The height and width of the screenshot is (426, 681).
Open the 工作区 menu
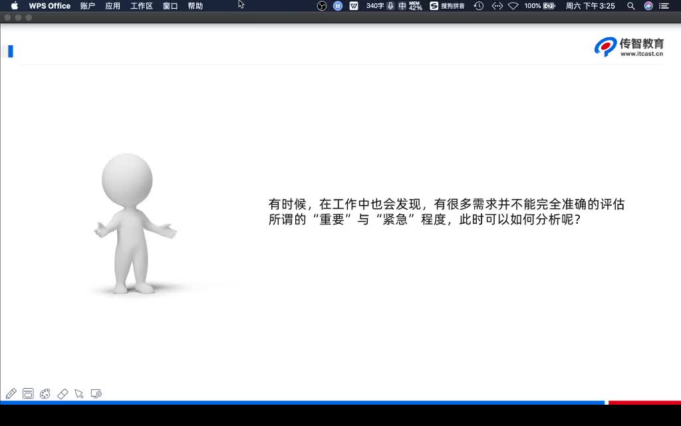(142, 5)
